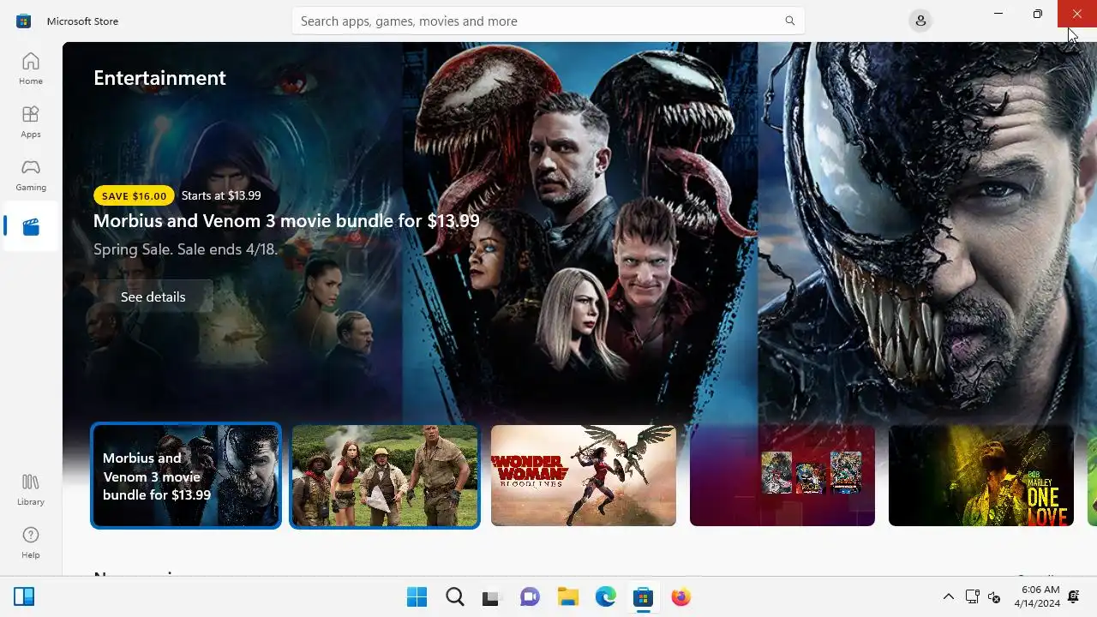
Task: Open Help in the sidebar
Action: (x=31, y=542)
